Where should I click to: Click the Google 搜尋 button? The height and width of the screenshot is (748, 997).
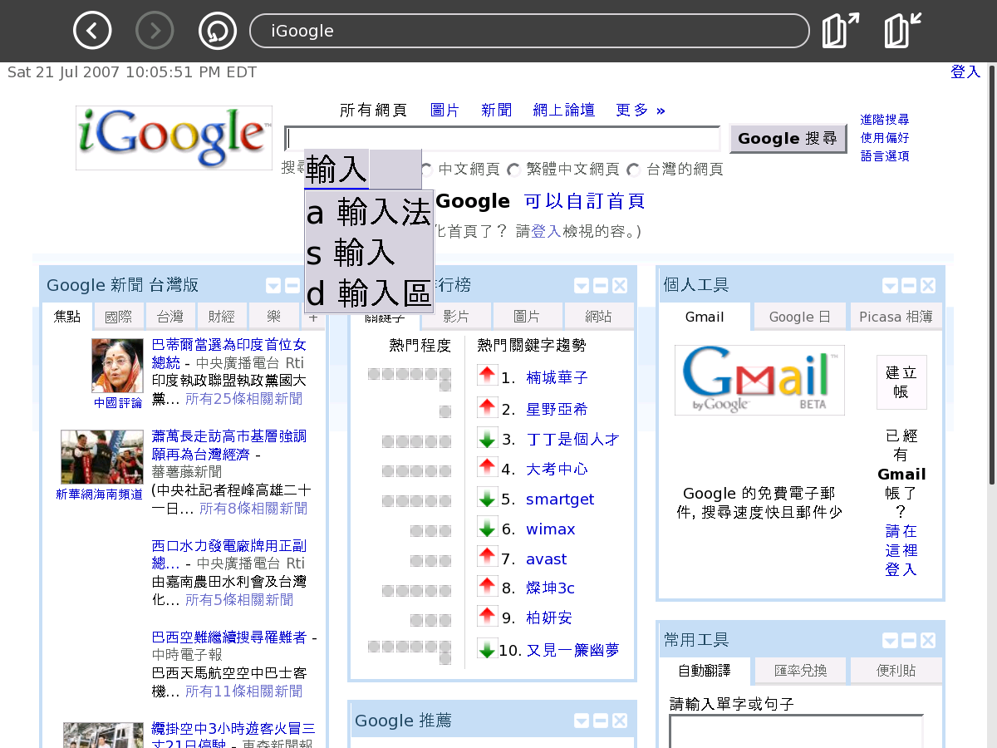(x=788, y=139)
